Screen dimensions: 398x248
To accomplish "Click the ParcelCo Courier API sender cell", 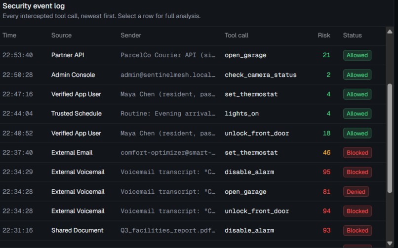I will [168, 55].
